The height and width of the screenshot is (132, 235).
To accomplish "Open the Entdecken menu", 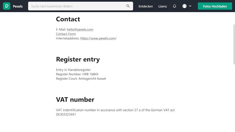I will point(145,6).
